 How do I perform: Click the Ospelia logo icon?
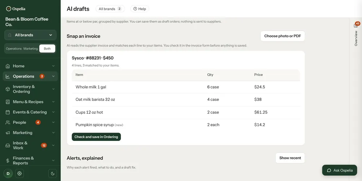[9, 9]
